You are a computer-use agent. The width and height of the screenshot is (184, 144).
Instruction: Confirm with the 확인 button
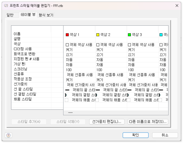136,135
